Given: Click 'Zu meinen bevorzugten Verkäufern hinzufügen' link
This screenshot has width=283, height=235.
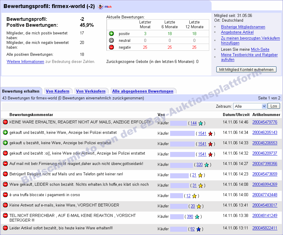Looking at the screenshot, I should 250,40.
